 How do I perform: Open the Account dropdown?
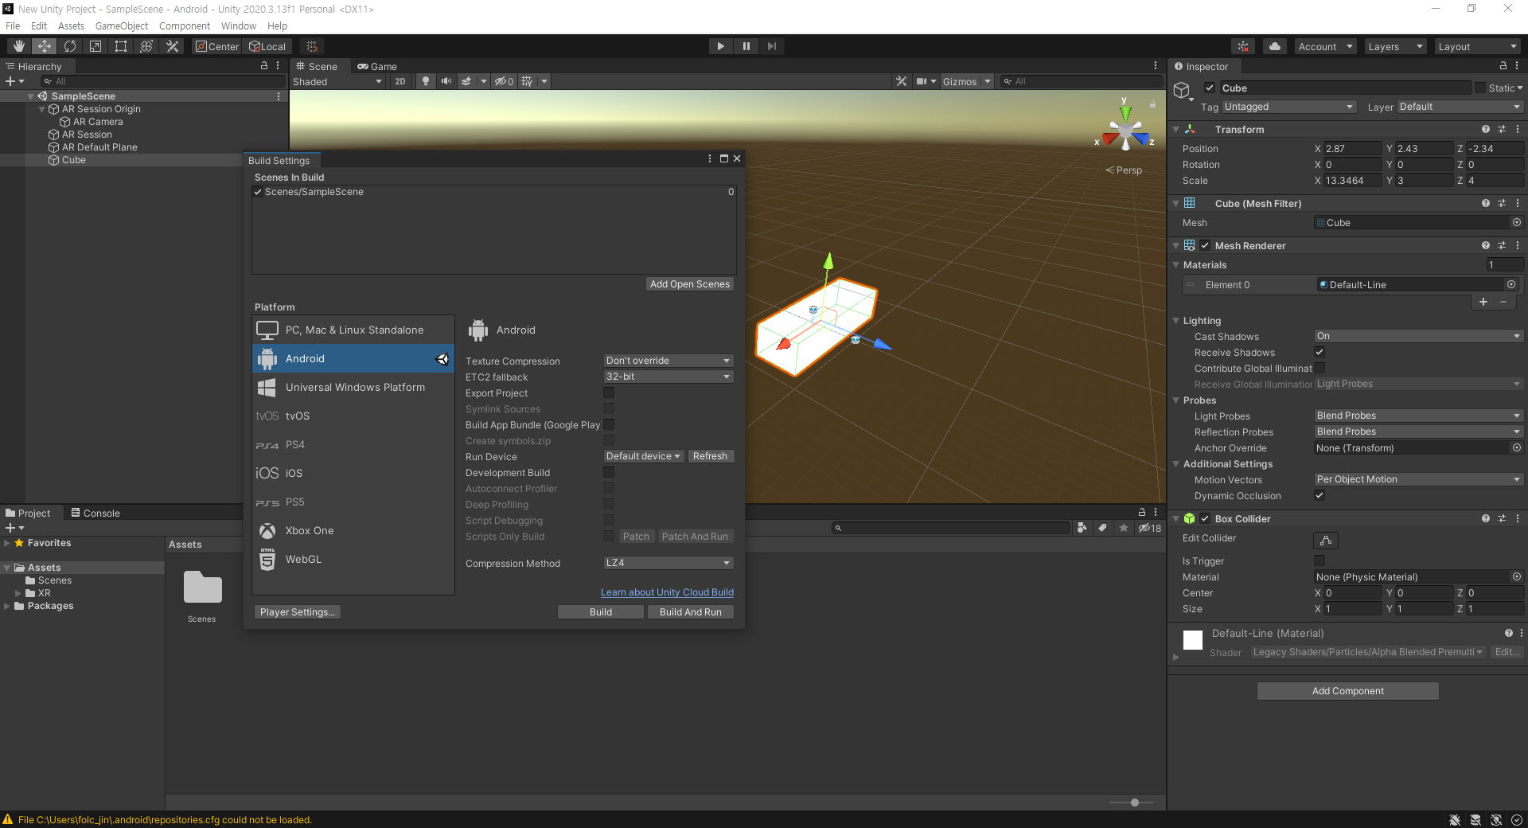tap(1325, 46)
